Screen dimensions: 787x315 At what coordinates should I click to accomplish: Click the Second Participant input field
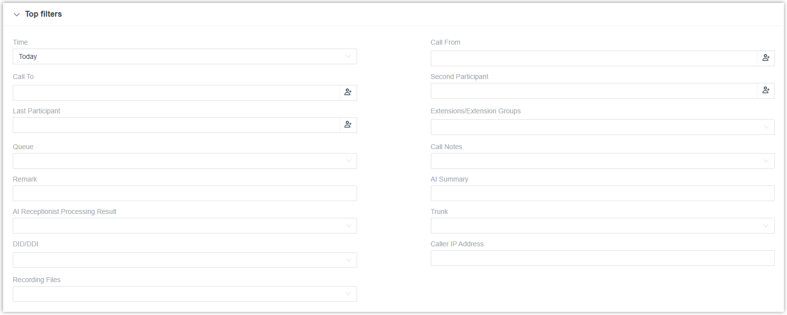coord(594,91)
